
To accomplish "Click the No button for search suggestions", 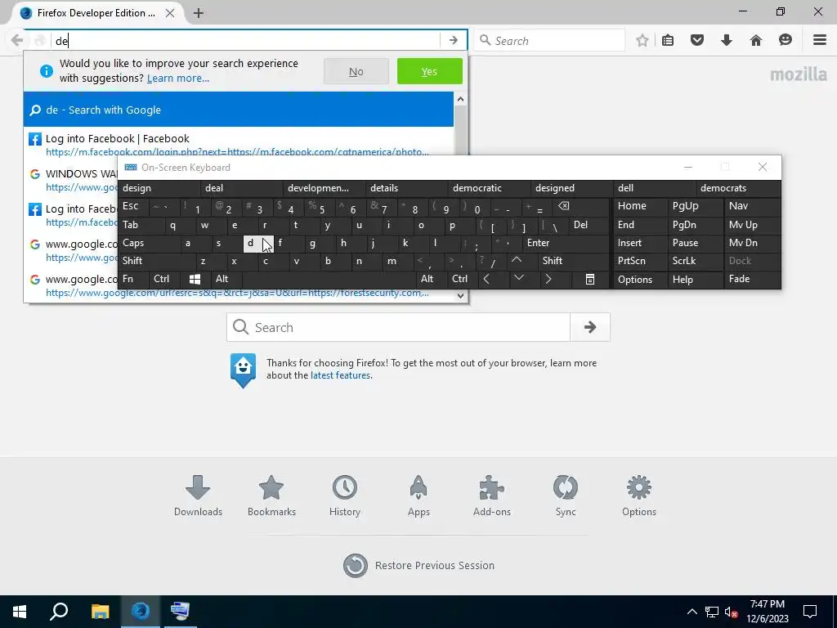I will [x=356, y=72].
